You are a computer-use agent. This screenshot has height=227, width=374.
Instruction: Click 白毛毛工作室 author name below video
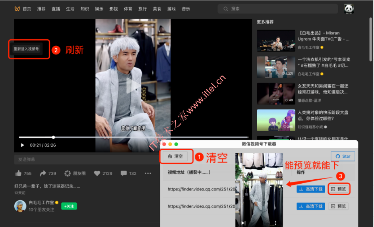tap(41, 203)
